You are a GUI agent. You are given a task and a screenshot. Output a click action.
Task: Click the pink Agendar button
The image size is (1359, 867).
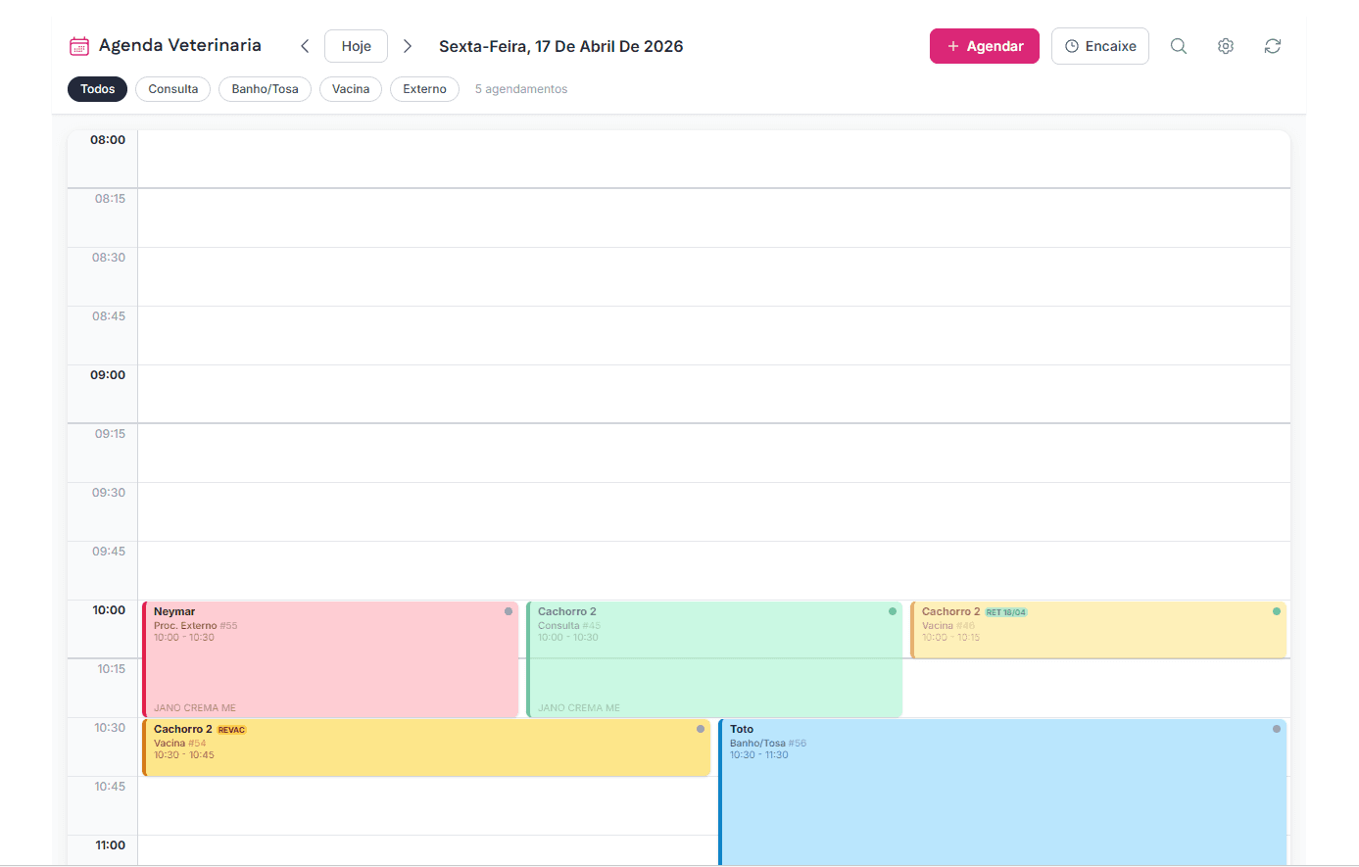[985, 46]
